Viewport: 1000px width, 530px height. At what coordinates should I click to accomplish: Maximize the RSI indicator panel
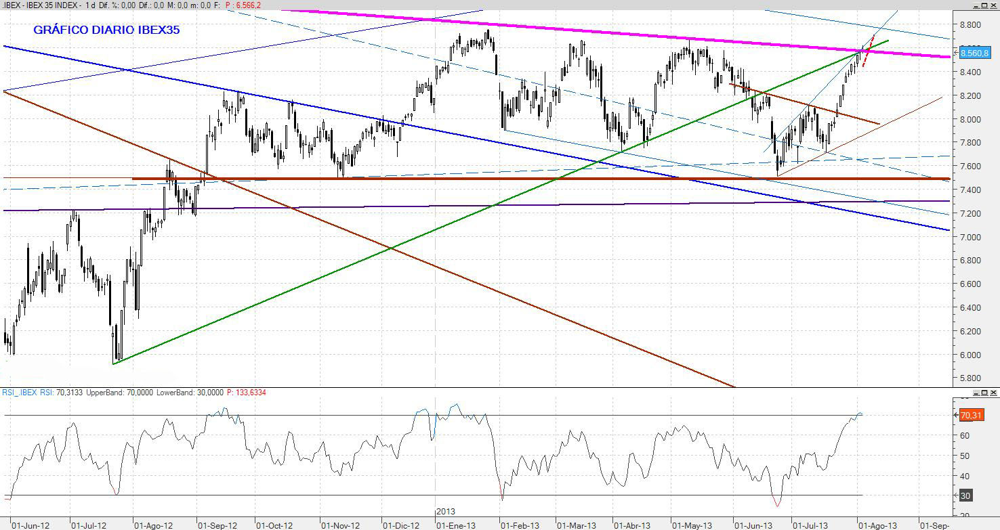tap(984, 393)
